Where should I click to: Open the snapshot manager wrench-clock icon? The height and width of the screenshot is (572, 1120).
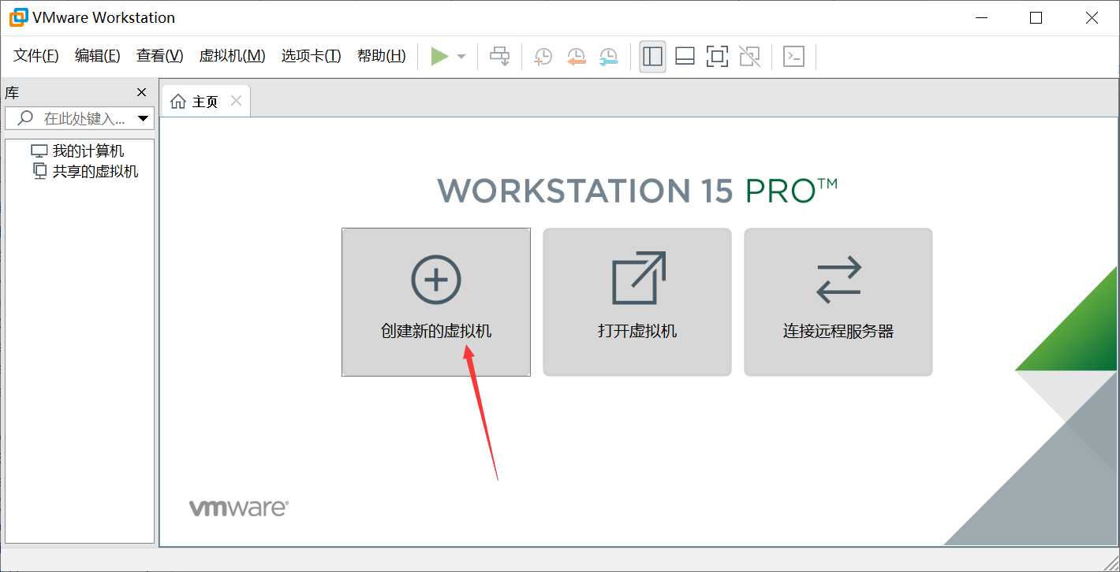click(608, 56)
